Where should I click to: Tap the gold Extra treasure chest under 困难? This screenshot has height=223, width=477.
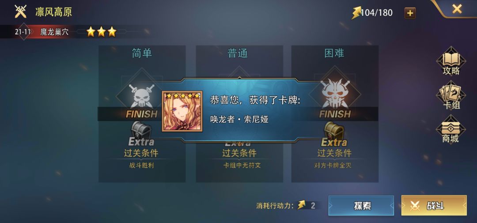pos(334,131)
